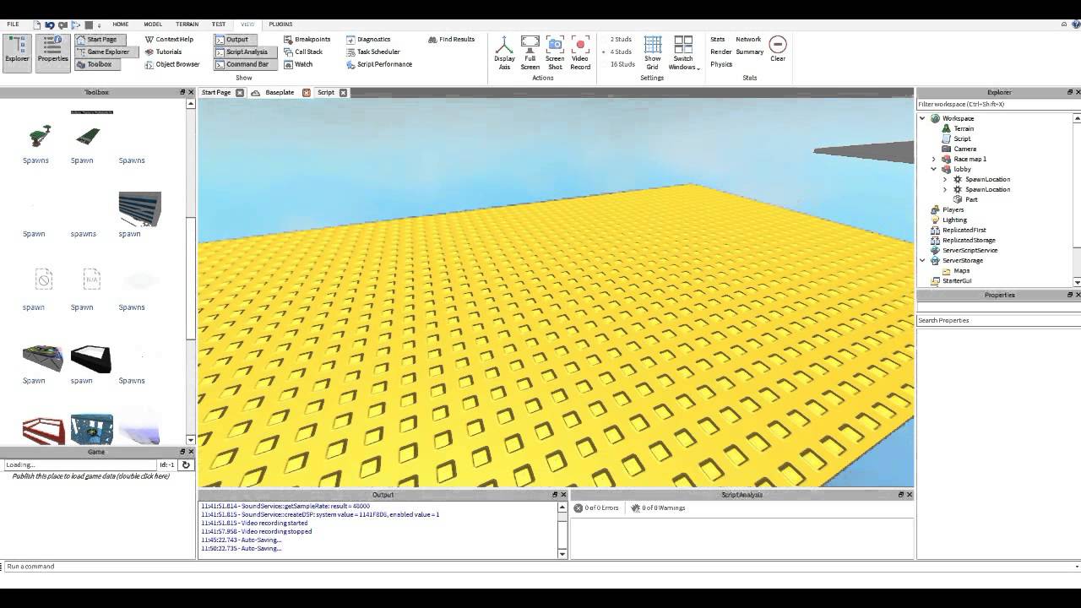This screenshot has width=1081, height=608.
Task: Open Switch Windows dropdown
Action: (x=683, y=52)
